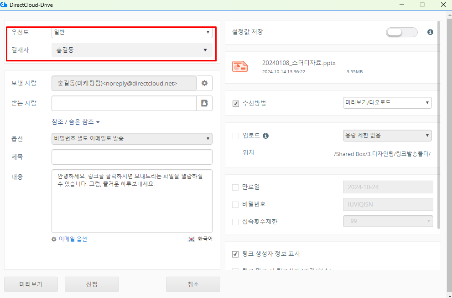The image size is (452, 298).
Task: Click the DirectCloud-Drive app logo icon
Action: [x=4, y=5]
